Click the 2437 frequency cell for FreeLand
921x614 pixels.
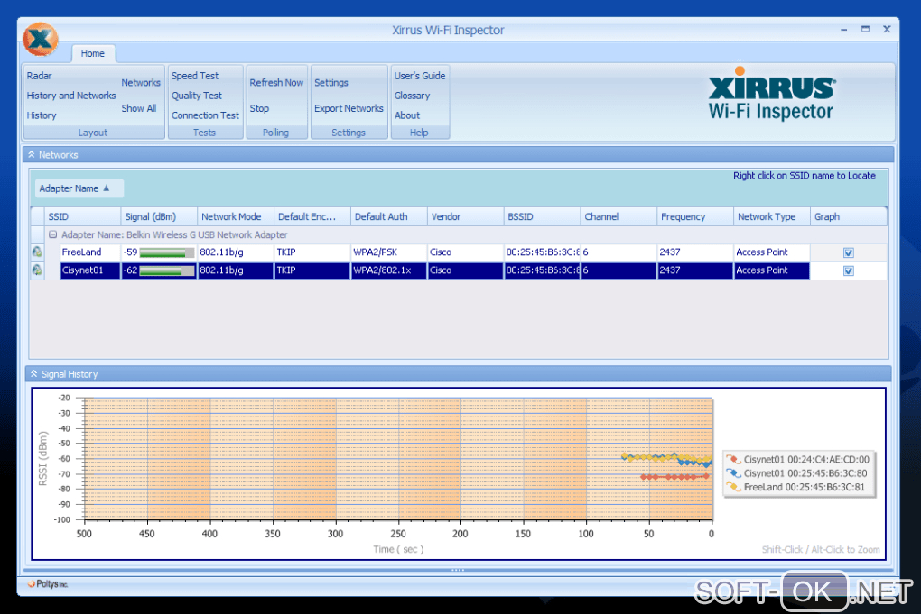tap(695, 252)
